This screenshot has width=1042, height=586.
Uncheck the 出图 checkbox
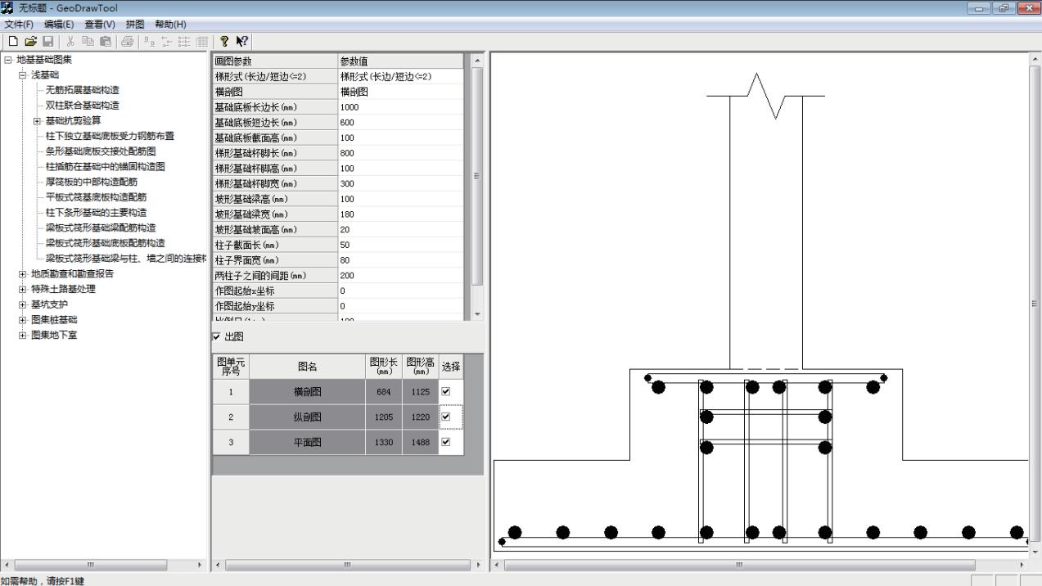point(217,336)
